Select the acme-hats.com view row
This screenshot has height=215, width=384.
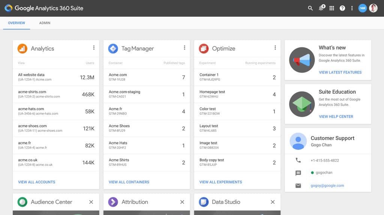pos(56,111)
